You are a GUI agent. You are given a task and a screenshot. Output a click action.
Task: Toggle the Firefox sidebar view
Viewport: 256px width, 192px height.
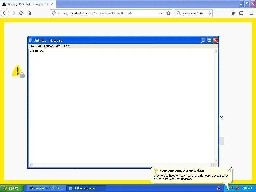(241, 13)
